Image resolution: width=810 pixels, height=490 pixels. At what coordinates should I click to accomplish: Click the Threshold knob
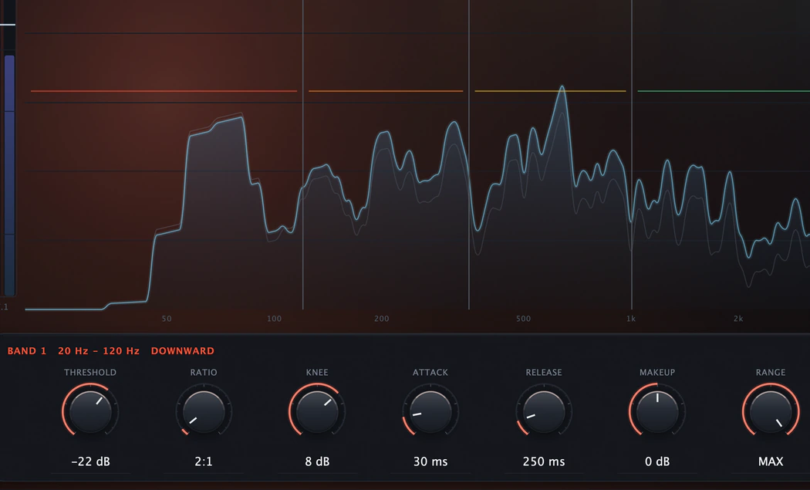pyautogui.click(x=90, y=412)
